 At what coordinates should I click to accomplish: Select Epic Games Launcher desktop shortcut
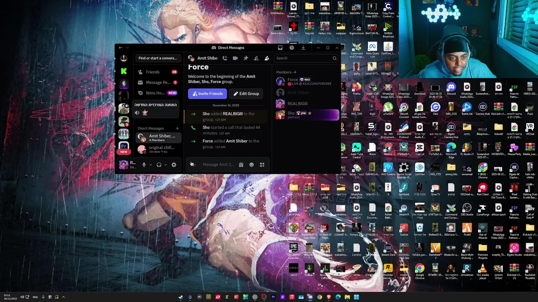[293, 251]
